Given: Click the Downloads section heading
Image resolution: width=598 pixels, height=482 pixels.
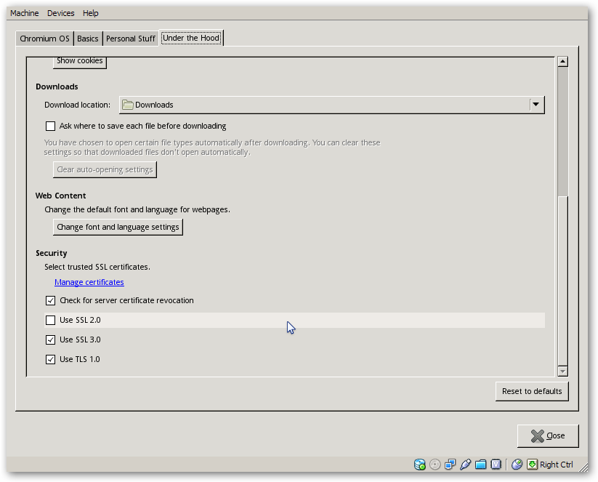Looking at the screenshot, I should [x=57, y=87].
